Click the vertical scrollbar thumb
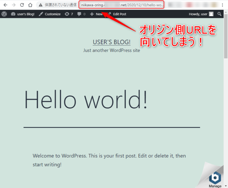The width and height of the screenshot is (228, 188). [x=226, y=36]
